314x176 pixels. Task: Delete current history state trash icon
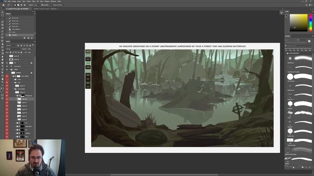[31, 38]
